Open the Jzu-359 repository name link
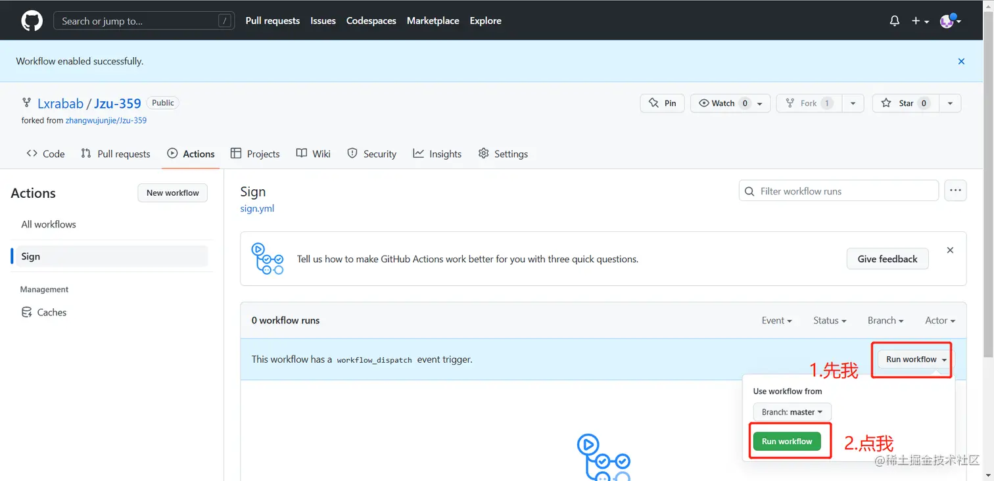994x481 pixels. pyautogui.click(x=118, y=103)
